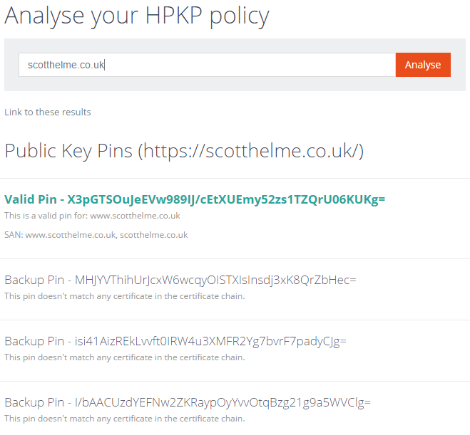
Task: Click the 'Analyse your HPKP policy' heading
Action: pos(137,15)
